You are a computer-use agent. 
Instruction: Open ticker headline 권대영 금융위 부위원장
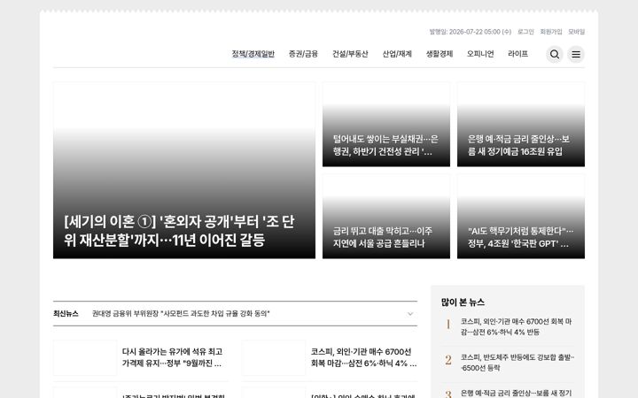[x=181, y=313]
